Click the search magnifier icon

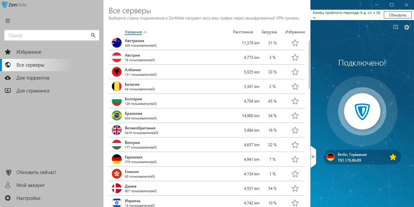tap(93, 35)
